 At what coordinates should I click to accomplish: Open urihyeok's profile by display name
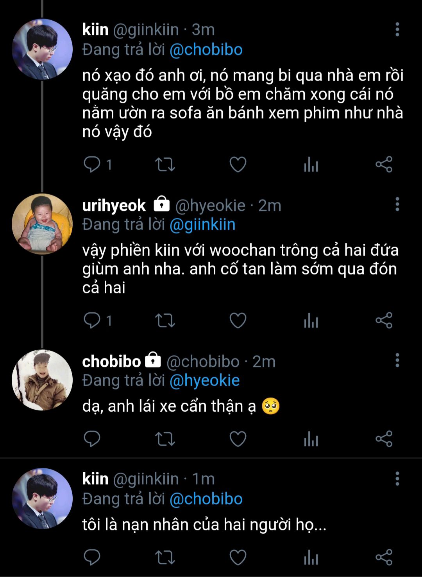pos(114,206)
